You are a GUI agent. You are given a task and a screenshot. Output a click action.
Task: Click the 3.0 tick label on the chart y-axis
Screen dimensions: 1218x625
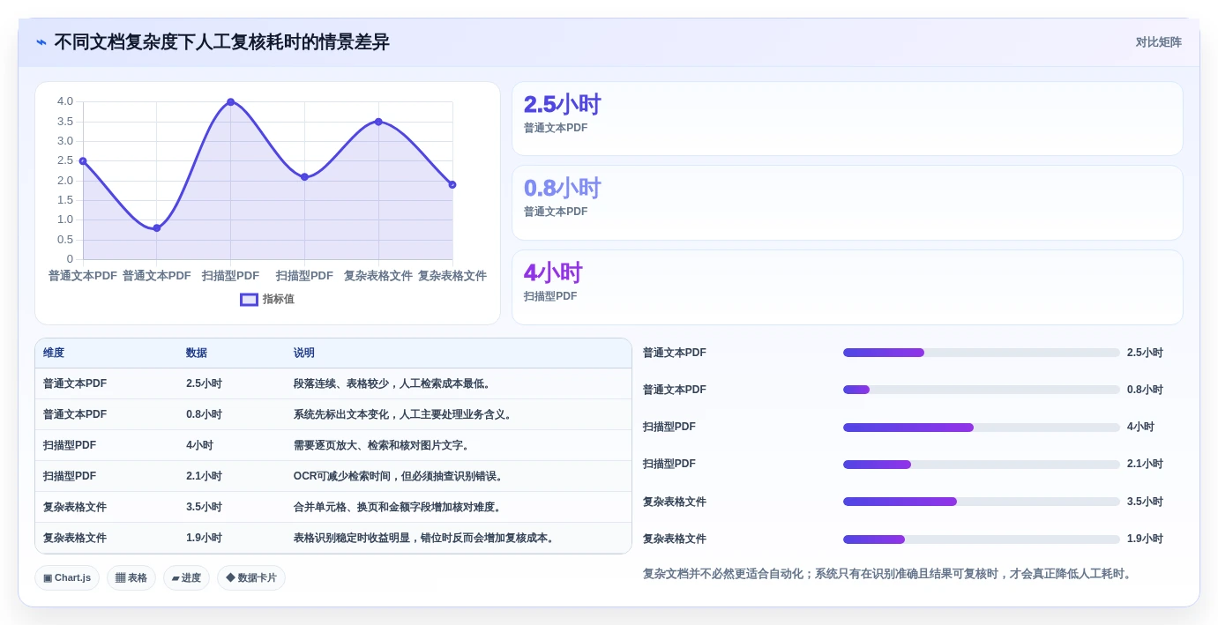pyautogui.click(x=65, y=141)
